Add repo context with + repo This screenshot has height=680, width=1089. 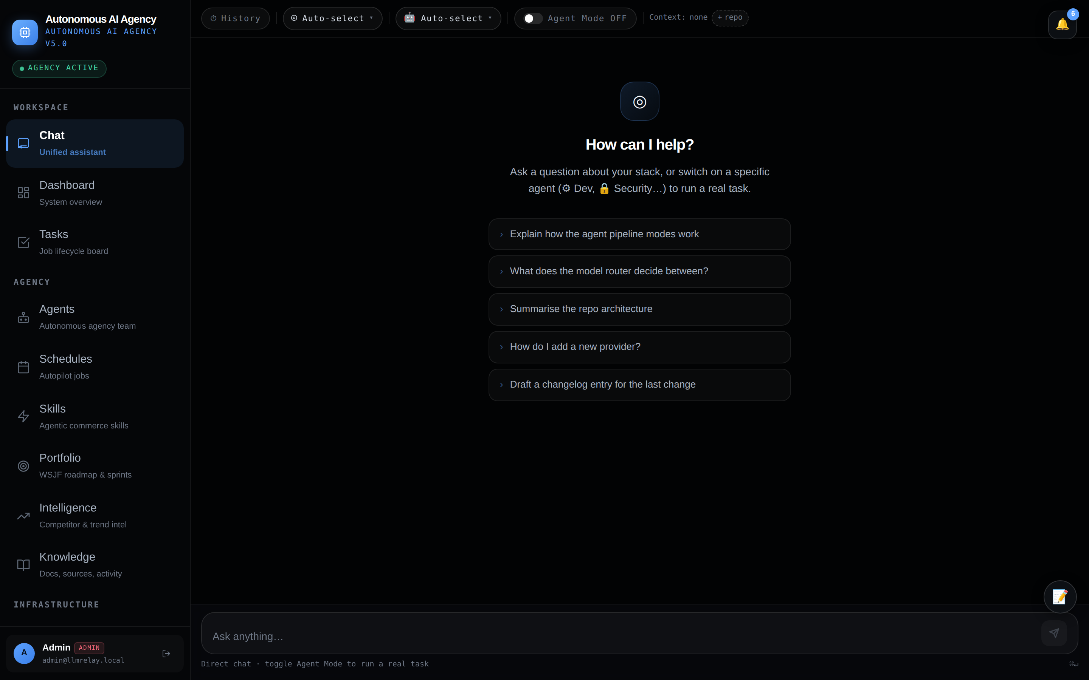[x=730, y=17]
